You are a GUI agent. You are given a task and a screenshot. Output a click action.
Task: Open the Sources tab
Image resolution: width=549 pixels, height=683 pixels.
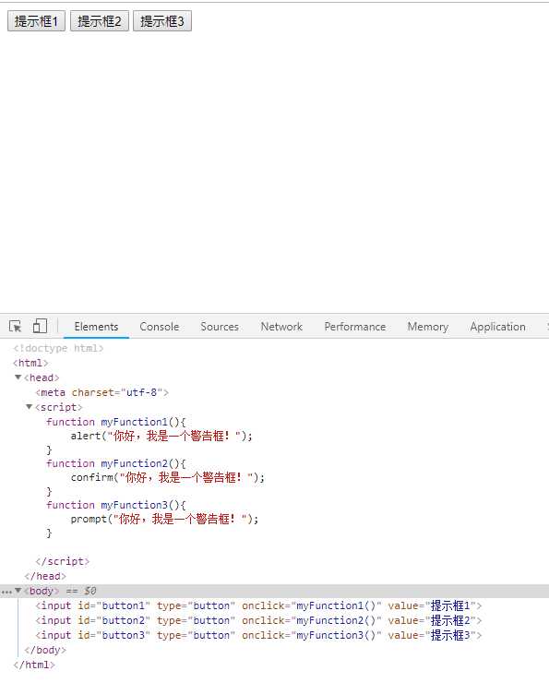[220, 327]
